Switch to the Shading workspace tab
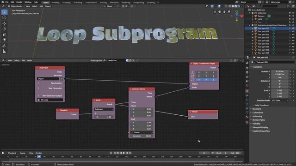The width and height of the screenshot is (296, 166). pos(103,3)
